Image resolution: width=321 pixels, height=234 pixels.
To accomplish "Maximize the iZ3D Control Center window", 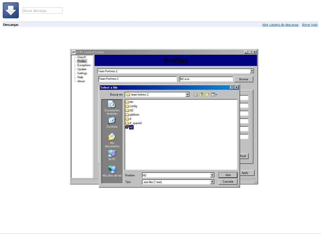I will tap(250, 52).
